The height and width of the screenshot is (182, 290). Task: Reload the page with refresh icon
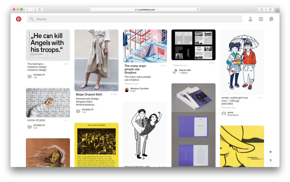pyautogui.click(x=198, y=10)
